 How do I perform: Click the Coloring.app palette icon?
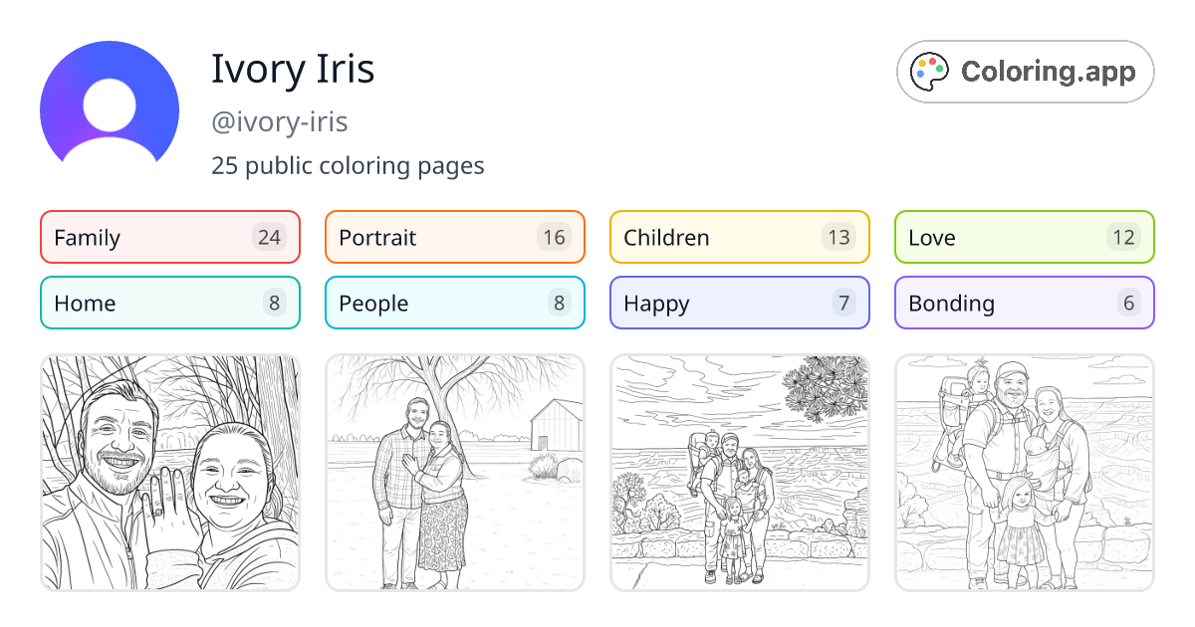[x=930, y=71]
